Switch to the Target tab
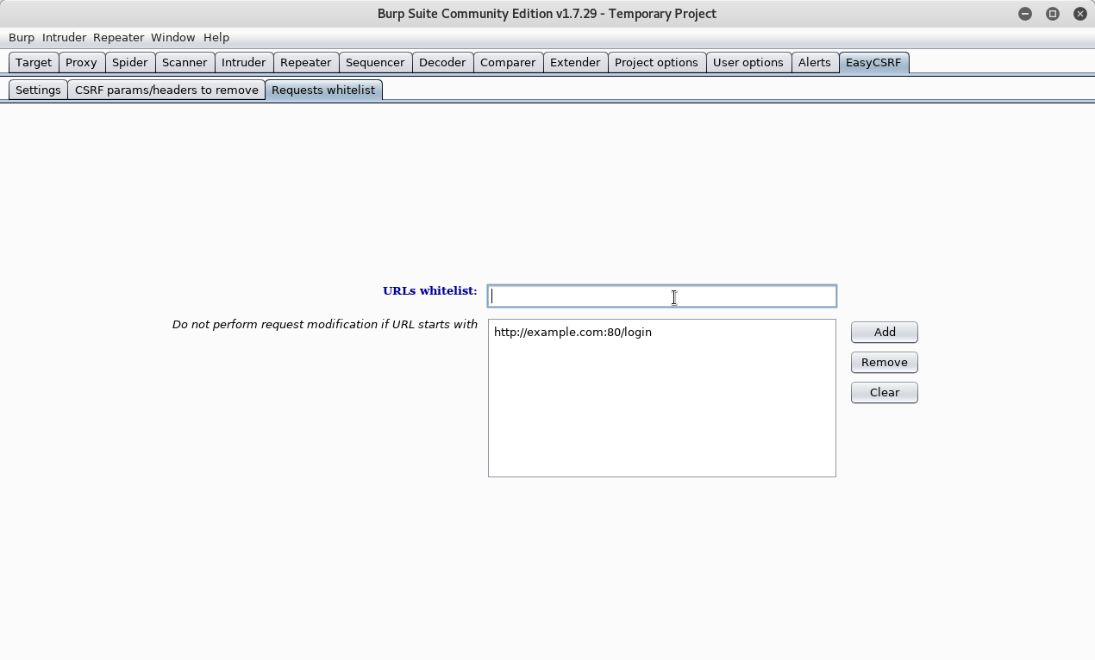The height and width of the screenshot is (660, 1095). pyautogui.click(x=34, y=63)
